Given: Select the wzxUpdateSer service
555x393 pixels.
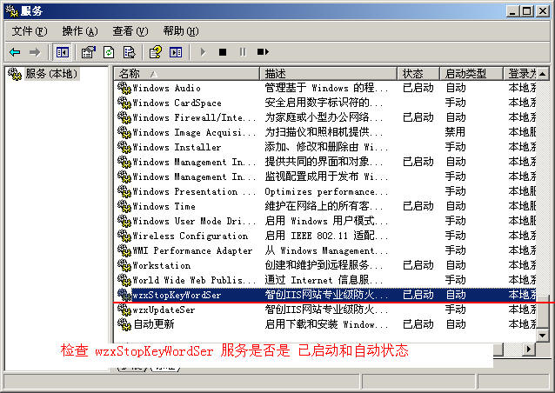Looking at the screenshot, I should (325, 310).
